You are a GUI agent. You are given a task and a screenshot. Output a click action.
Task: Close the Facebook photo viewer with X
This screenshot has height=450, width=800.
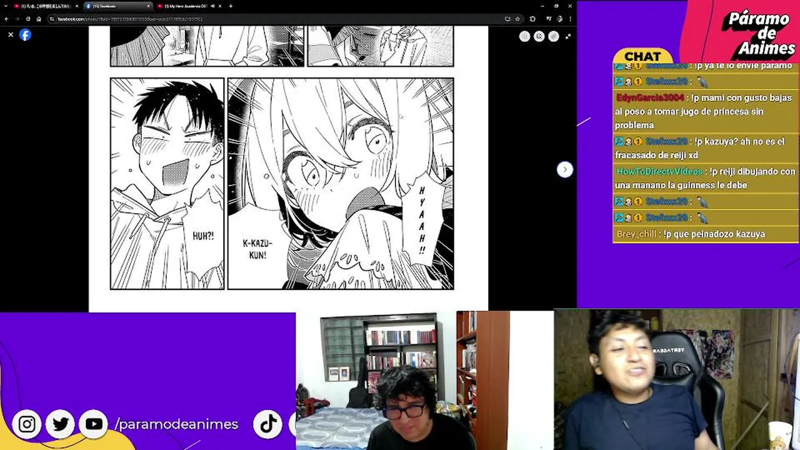click(11, 35)
